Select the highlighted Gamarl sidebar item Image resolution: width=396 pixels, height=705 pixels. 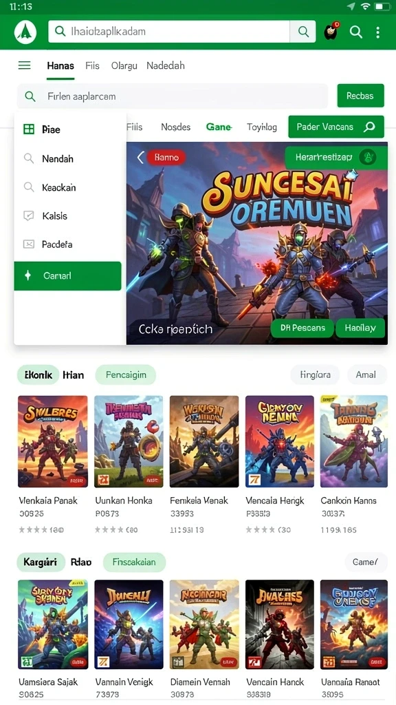point(68,275)
